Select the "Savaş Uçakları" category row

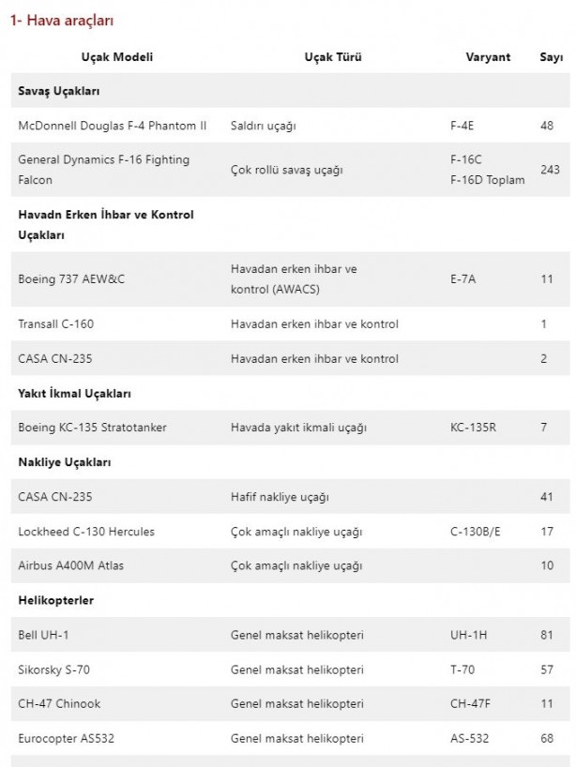coord(59,91)
